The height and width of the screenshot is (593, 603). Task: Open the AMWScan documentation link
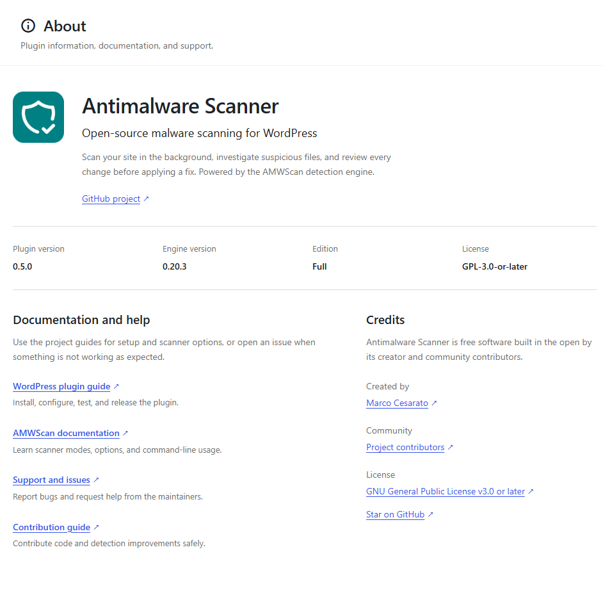click(x=66, y=434)
